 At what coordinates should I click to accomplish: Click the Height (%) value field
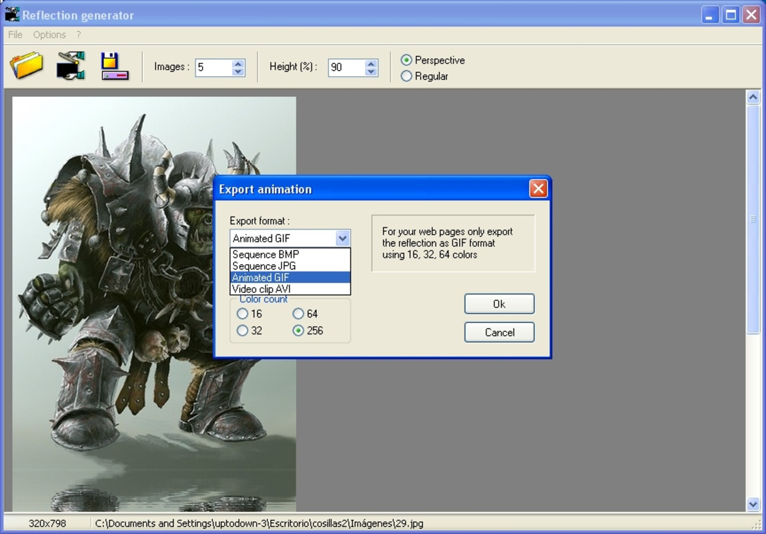point(347,67)
